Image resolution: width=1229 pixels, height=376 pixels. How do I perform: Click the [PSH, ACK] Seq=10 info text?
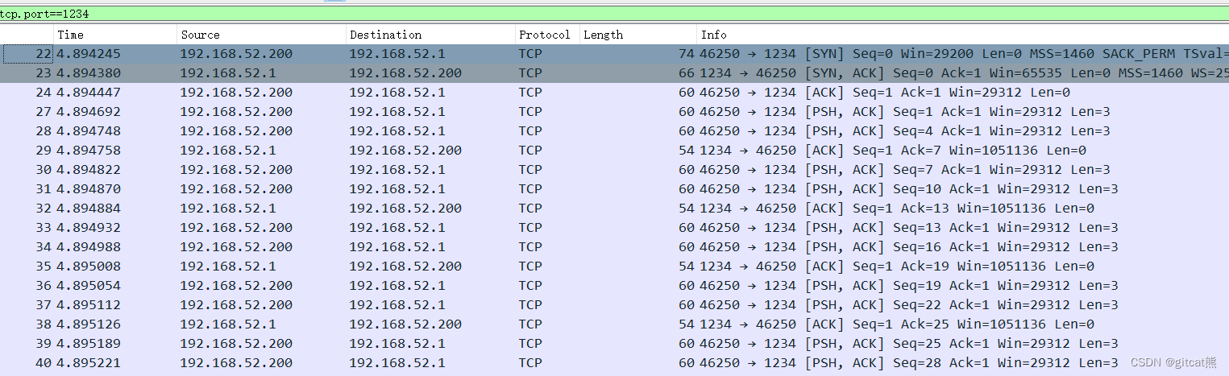(x=874, y=189)
